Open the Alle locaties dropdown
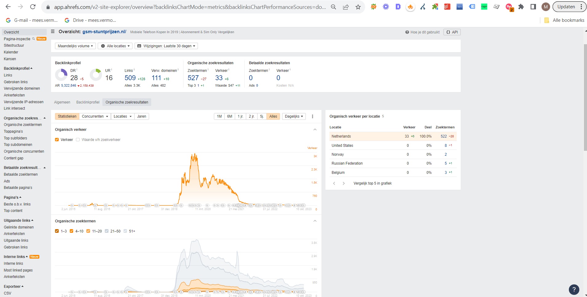This screenshot has height=297, width=587. tap(115, 46)
